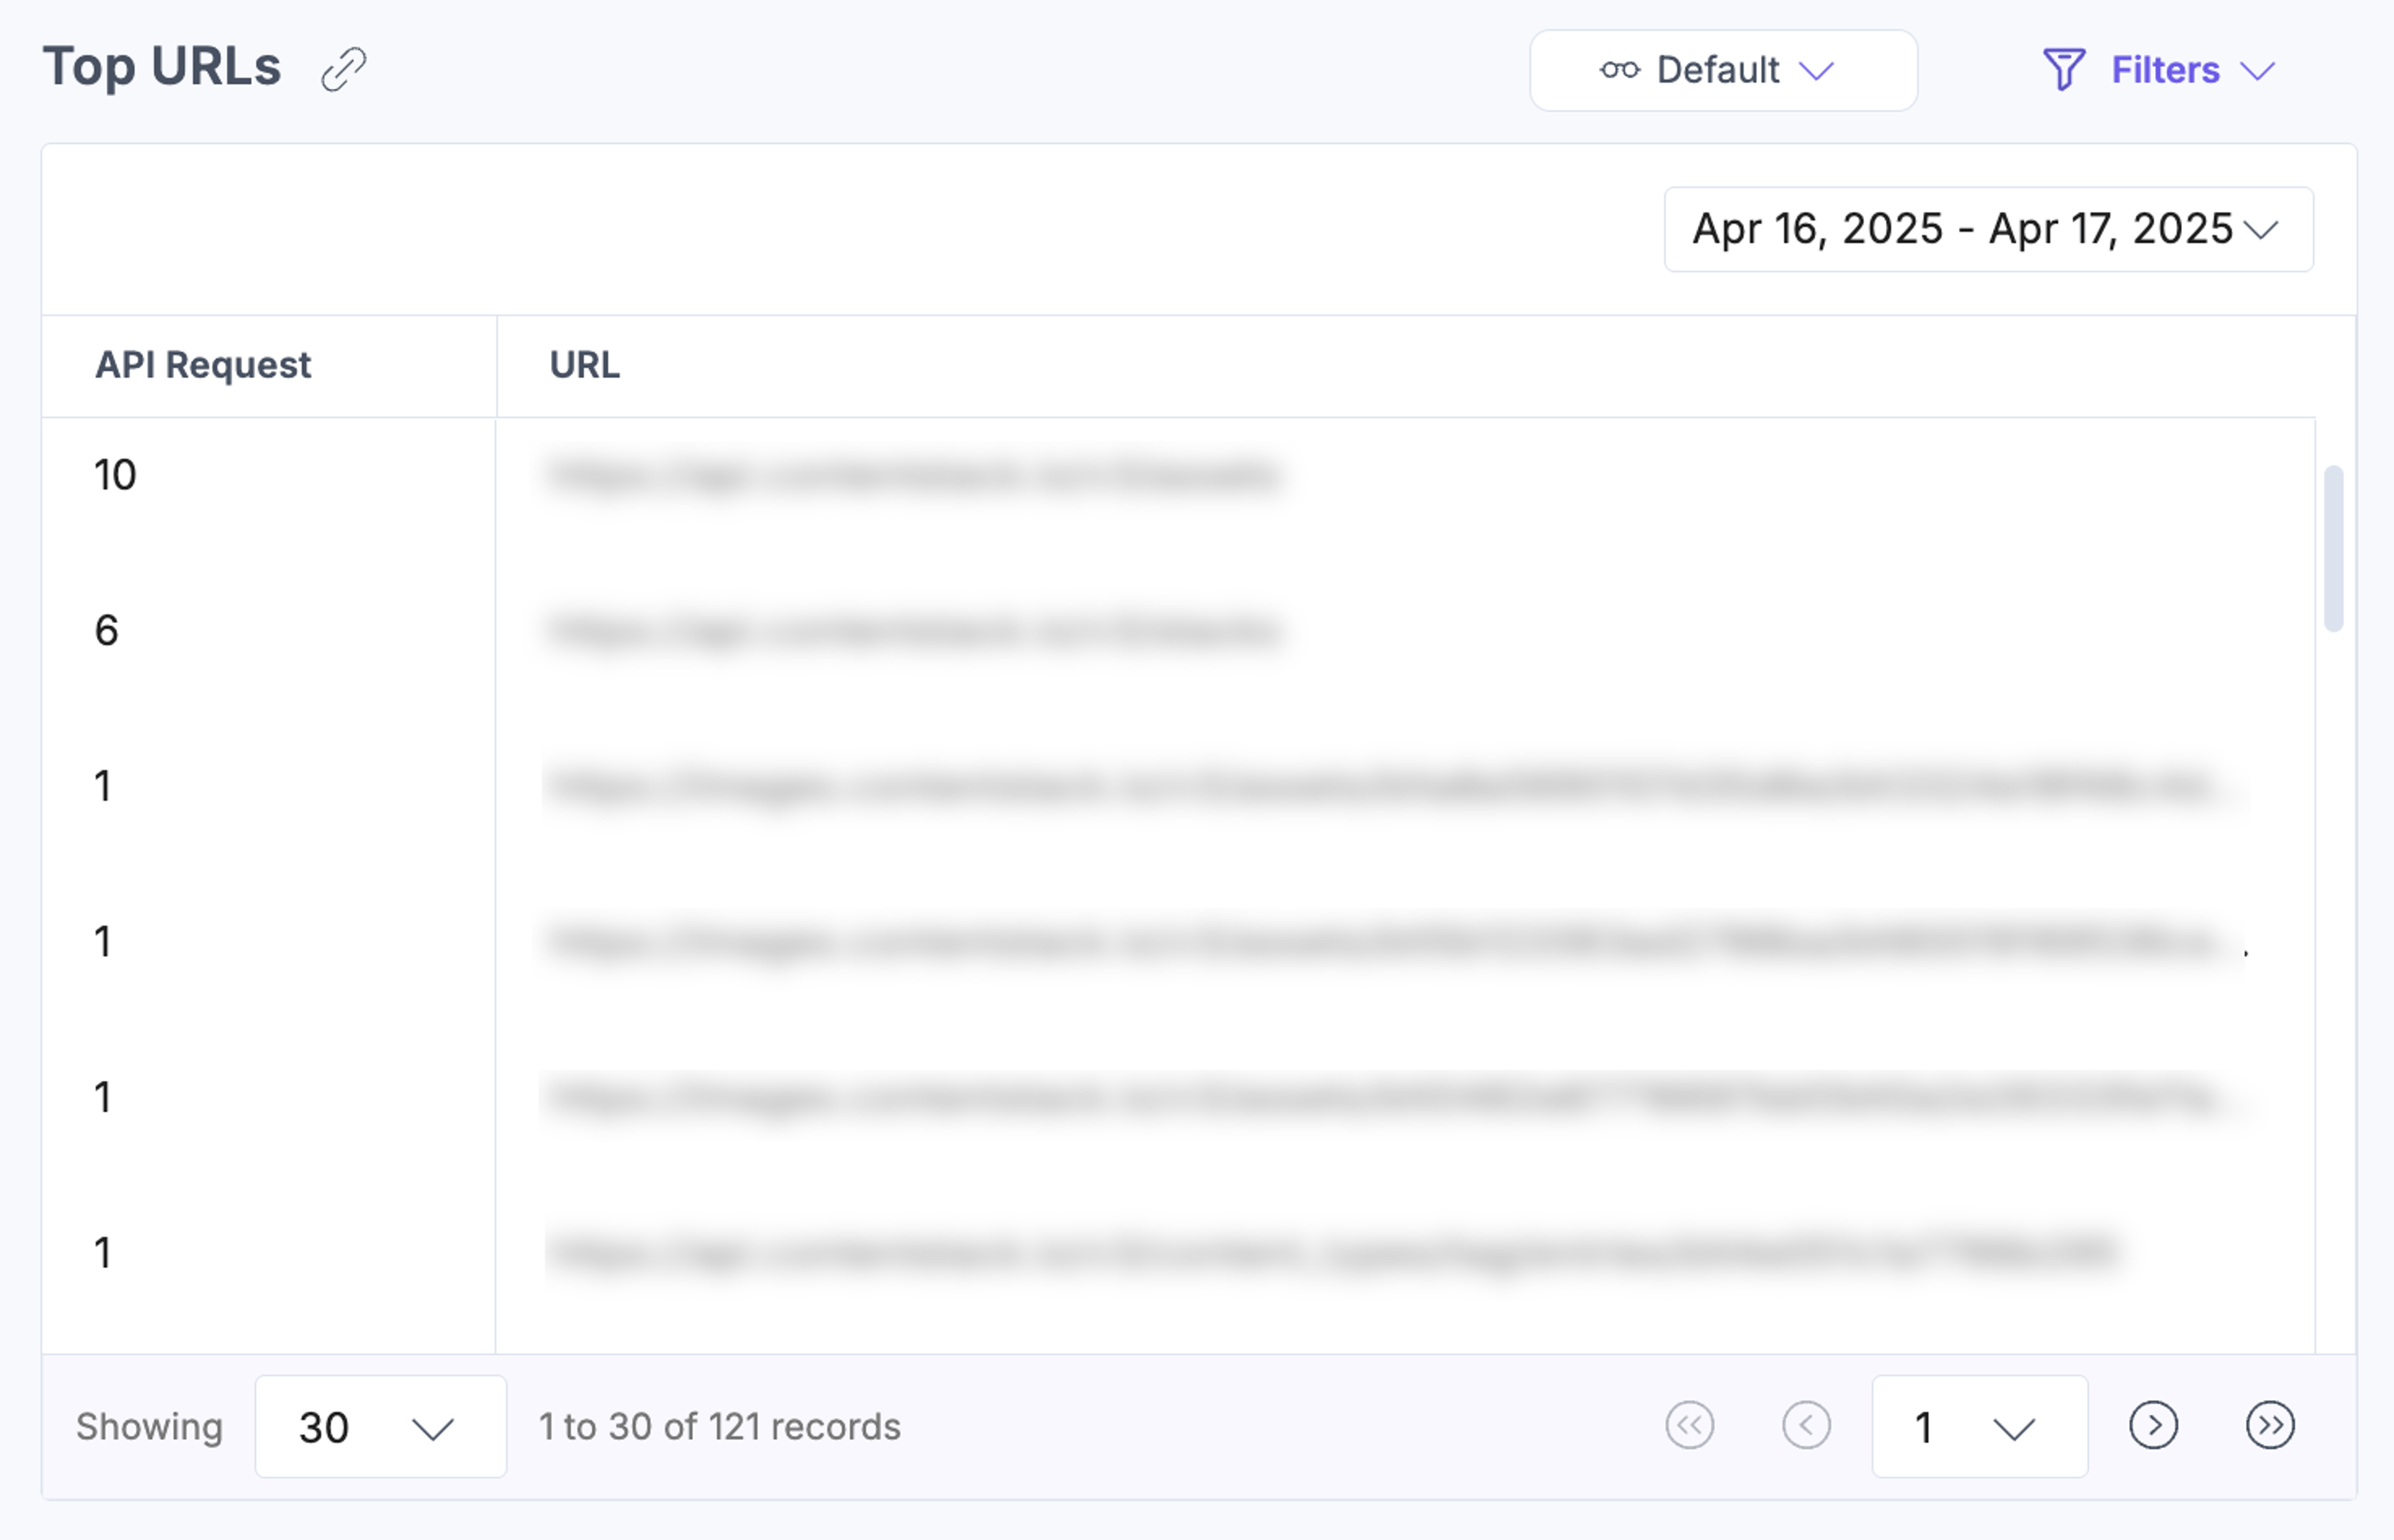Go to the next page arrow
Image resolution: width=2394 pixels, height=1540 pixels.
pyautogui.click(x=2153, y=1425)
